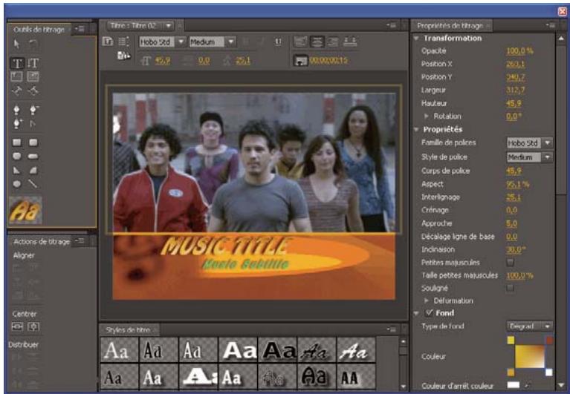Select the Couleur d'arrêt couleur swatch
The width and height of the screenshot is (570, 394).
(x=514, y=385)
